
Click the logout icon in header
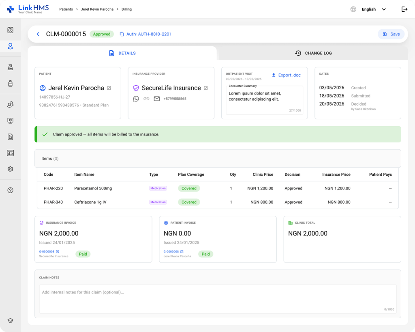[404, 9]
